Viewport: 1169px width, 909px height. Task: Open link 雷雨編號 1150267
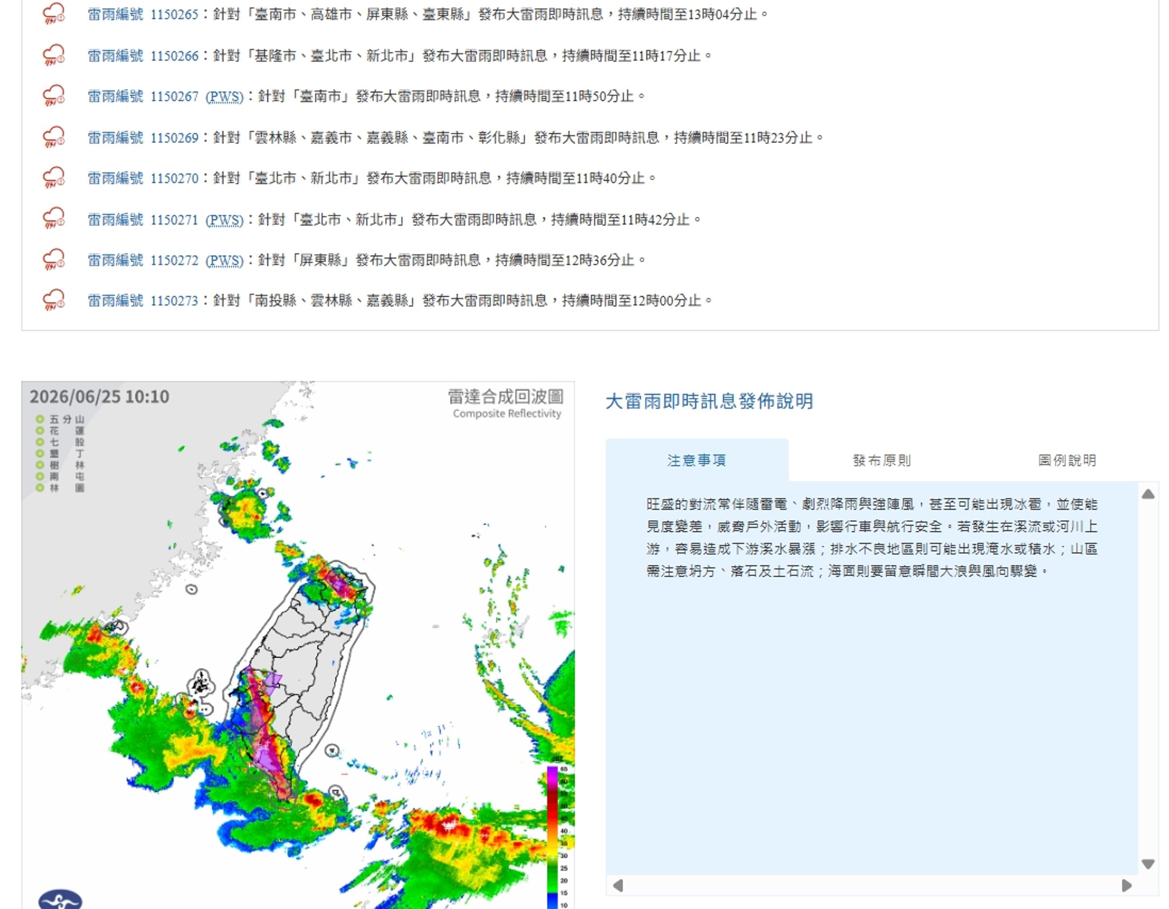click(x=143, y=96)
